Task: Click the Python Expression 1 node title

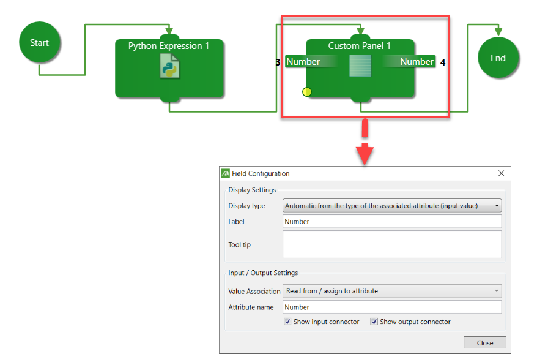Action: pos(168,46)
